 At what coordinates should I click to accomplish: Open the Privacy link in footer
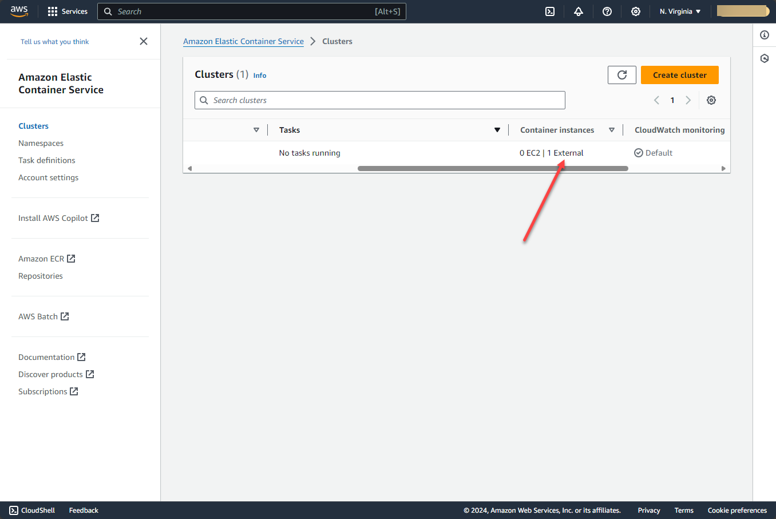[649, 510]
